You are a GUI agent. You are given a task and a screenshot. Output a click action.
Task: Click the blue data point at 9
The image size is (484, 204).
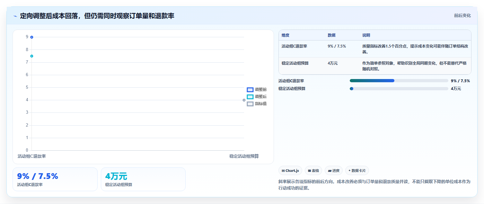point(32,37)
